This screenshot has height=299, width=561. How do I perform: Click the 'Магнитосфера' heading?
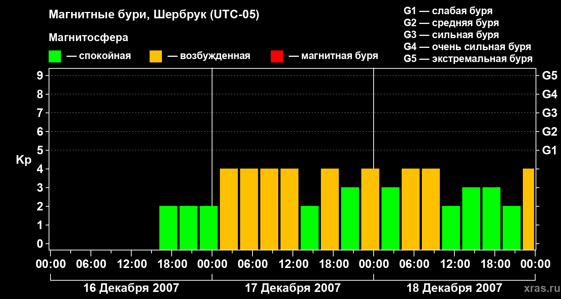coord(88,38)
